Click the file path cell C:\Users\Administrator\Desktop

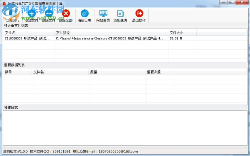[x=110, y=39]
